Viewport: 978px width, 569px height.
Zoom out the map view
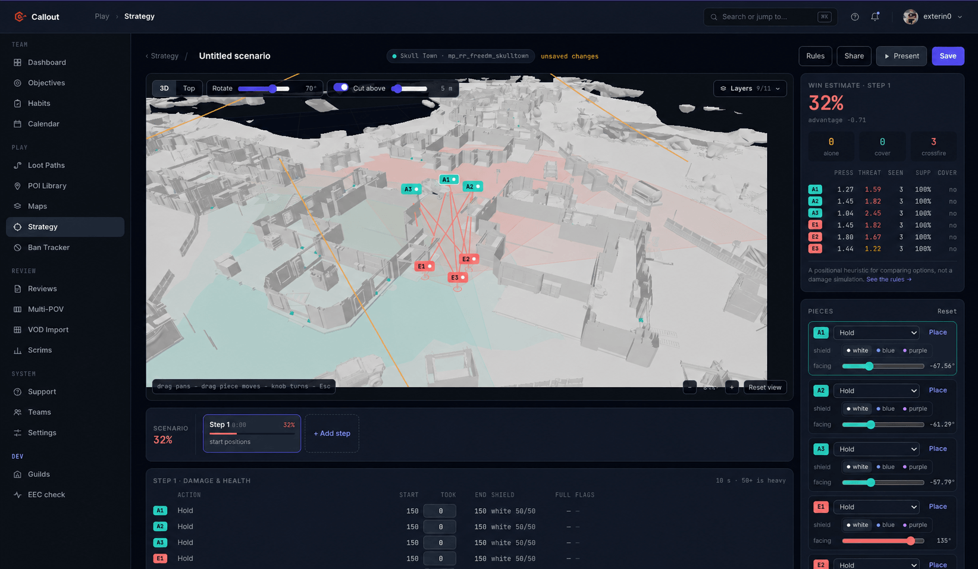(689, 387)
